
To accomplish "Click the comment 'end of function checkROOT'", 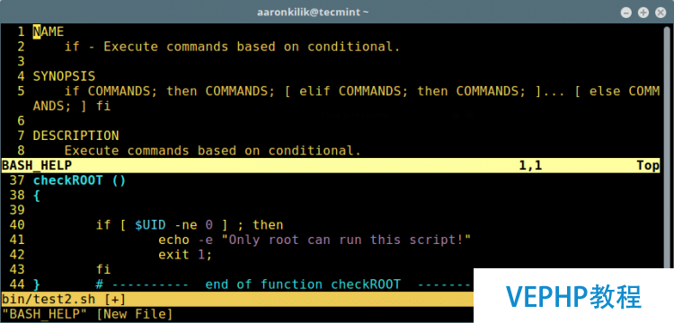I will (303, 284).
